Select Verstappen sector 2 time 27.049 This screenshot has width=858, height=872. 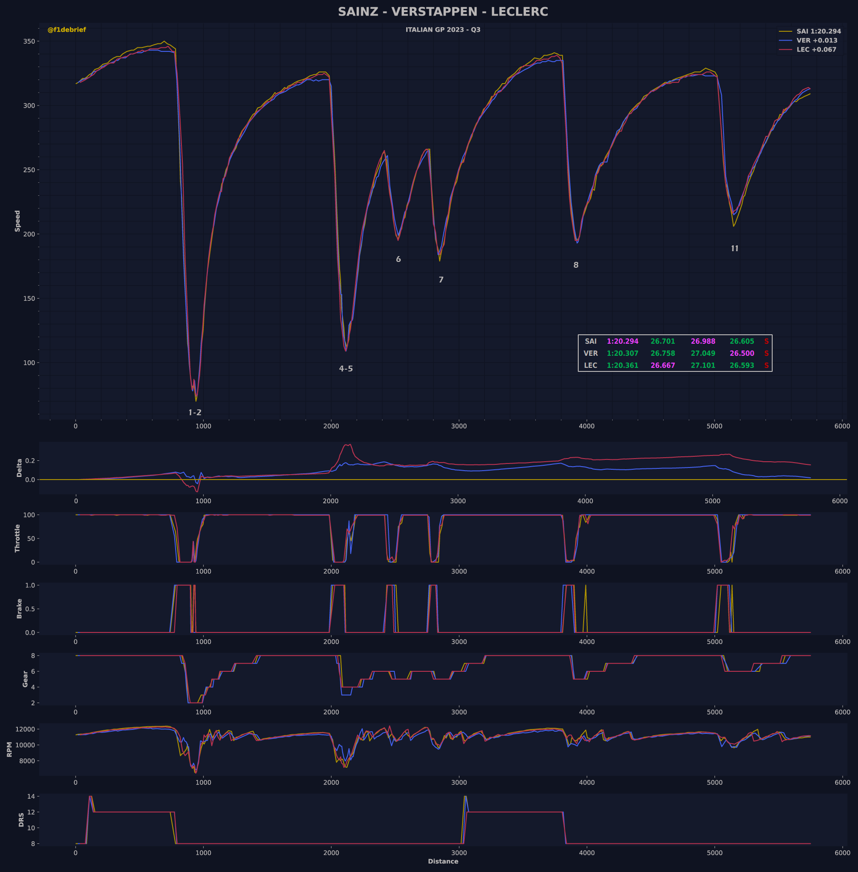(x=703, y=353)
